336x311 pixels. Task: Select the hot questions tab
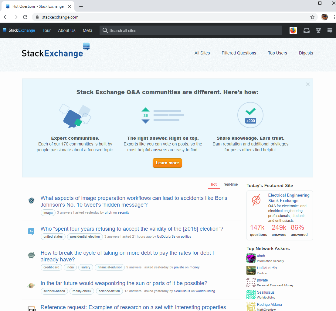(x=214, y=184)
